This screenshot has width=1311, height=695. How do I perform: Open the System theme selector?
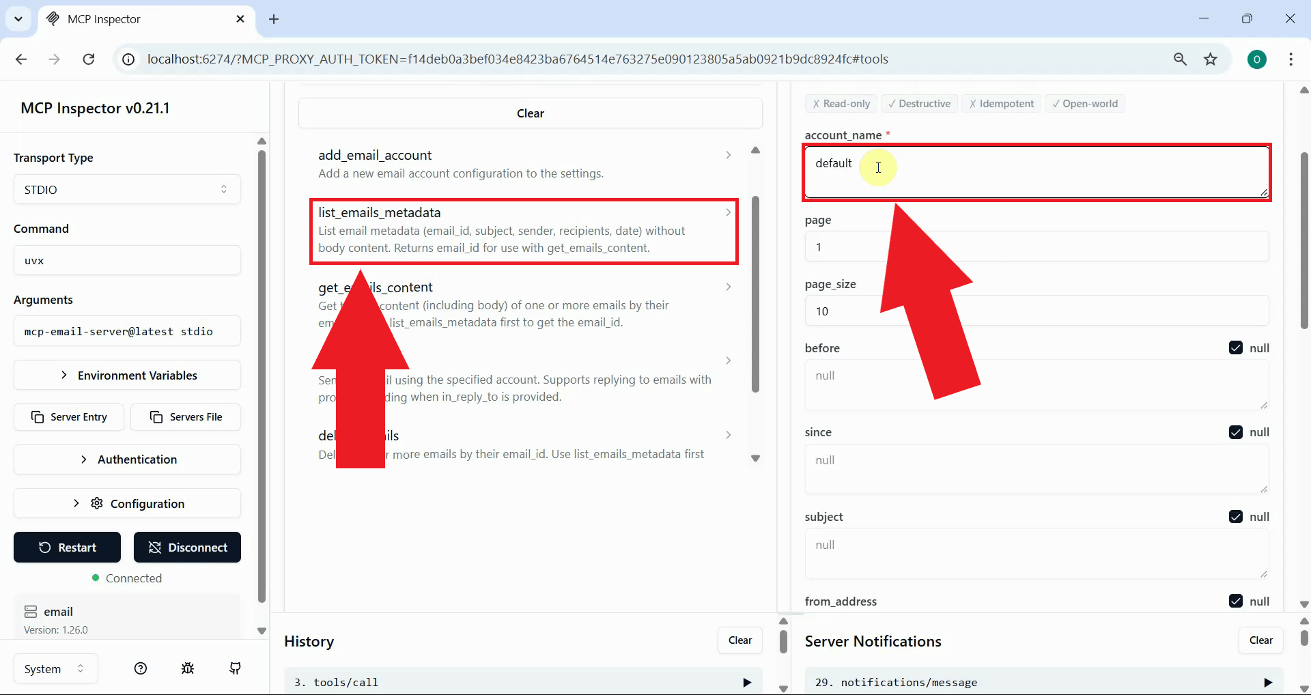pos(55,668)
